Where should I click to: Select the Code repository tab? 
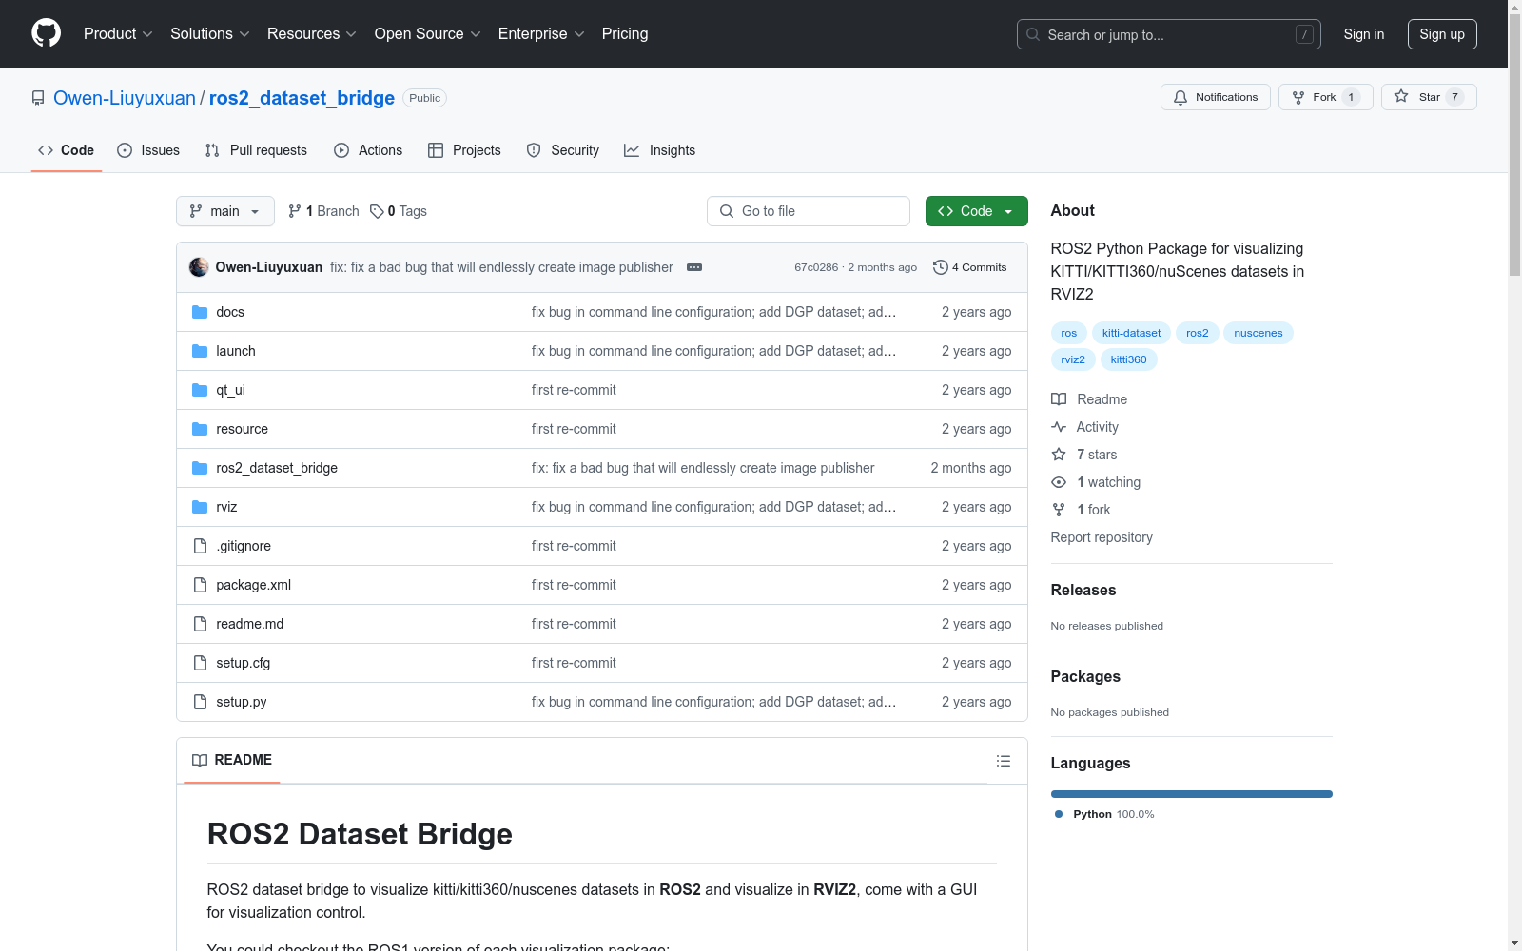point(67,150)
